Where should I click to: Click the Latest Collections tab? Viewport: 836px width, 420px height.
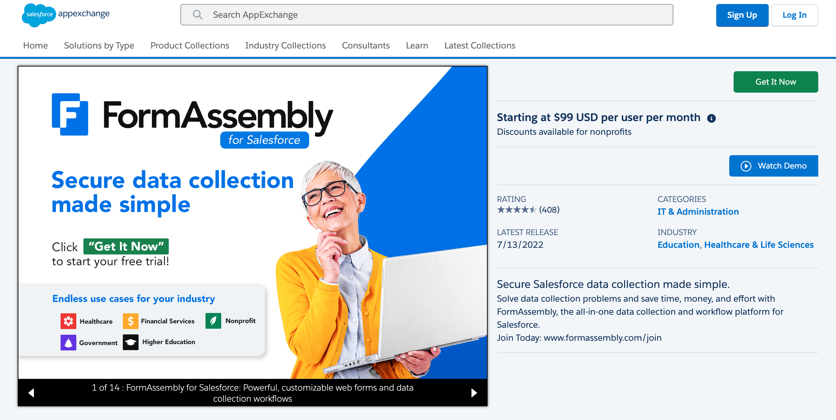[480, 45]
